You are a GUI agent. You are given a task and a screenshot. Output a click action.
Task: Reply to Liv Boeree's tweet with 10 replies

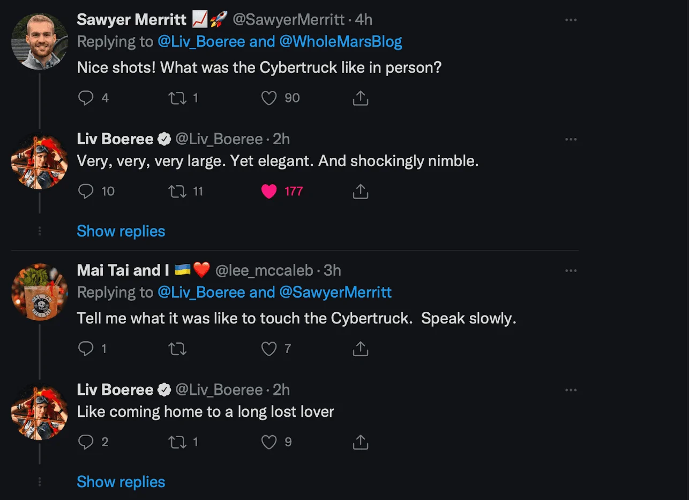86,192
